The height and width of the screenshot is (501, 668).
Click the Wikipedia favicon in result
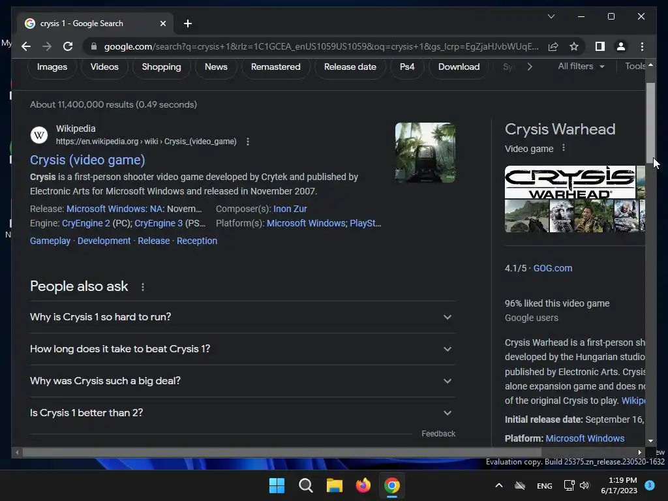pos(38,135)
